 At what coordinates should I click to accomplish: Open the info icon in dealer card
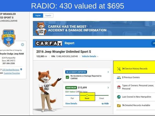point(23,45)
